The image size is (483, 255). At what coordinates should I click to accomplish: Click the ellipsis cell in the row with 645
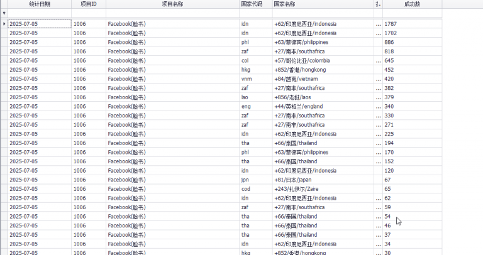point(379,60)
